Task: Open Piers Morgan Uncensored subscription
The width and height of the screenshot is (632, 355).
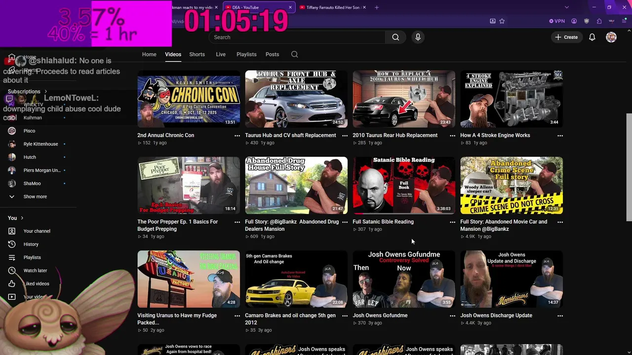Action: (42, 170)
